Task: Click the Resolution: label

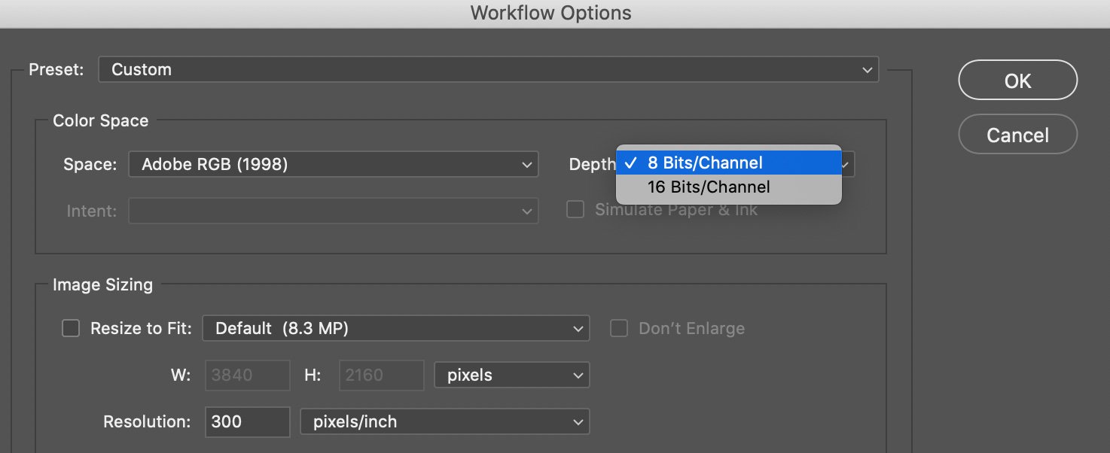Action: 147,421
